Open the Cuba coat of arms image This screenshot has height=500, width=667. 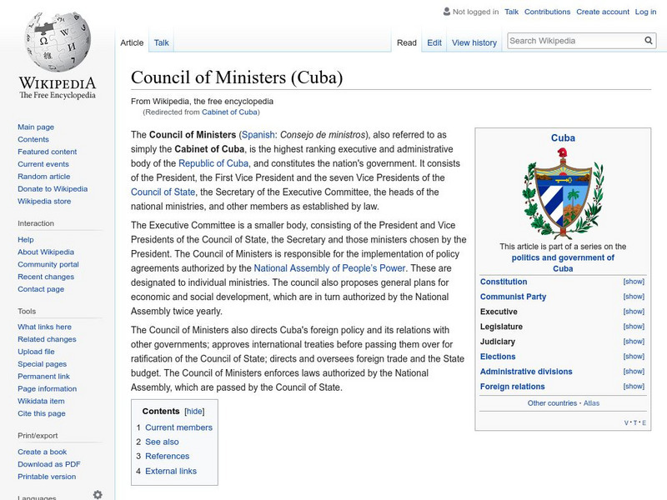click(x=563, y=193)
